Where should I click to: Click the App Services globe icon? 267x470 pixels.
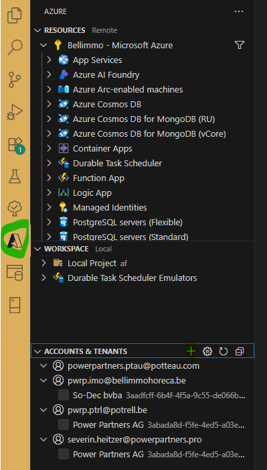64,60
